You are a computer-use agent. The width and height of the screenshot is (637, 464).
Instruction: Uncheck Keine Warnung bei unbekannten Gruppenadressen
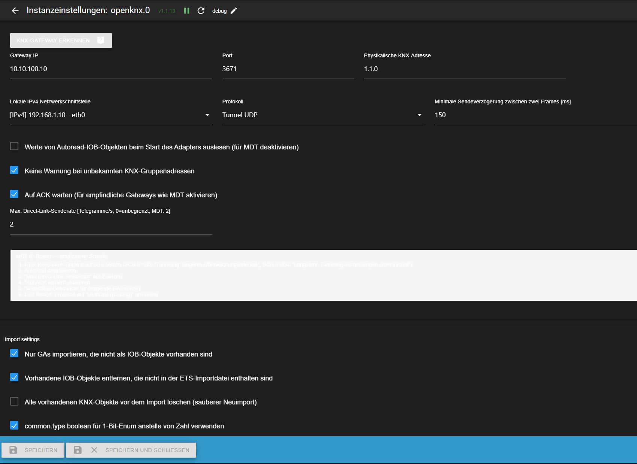14,170
